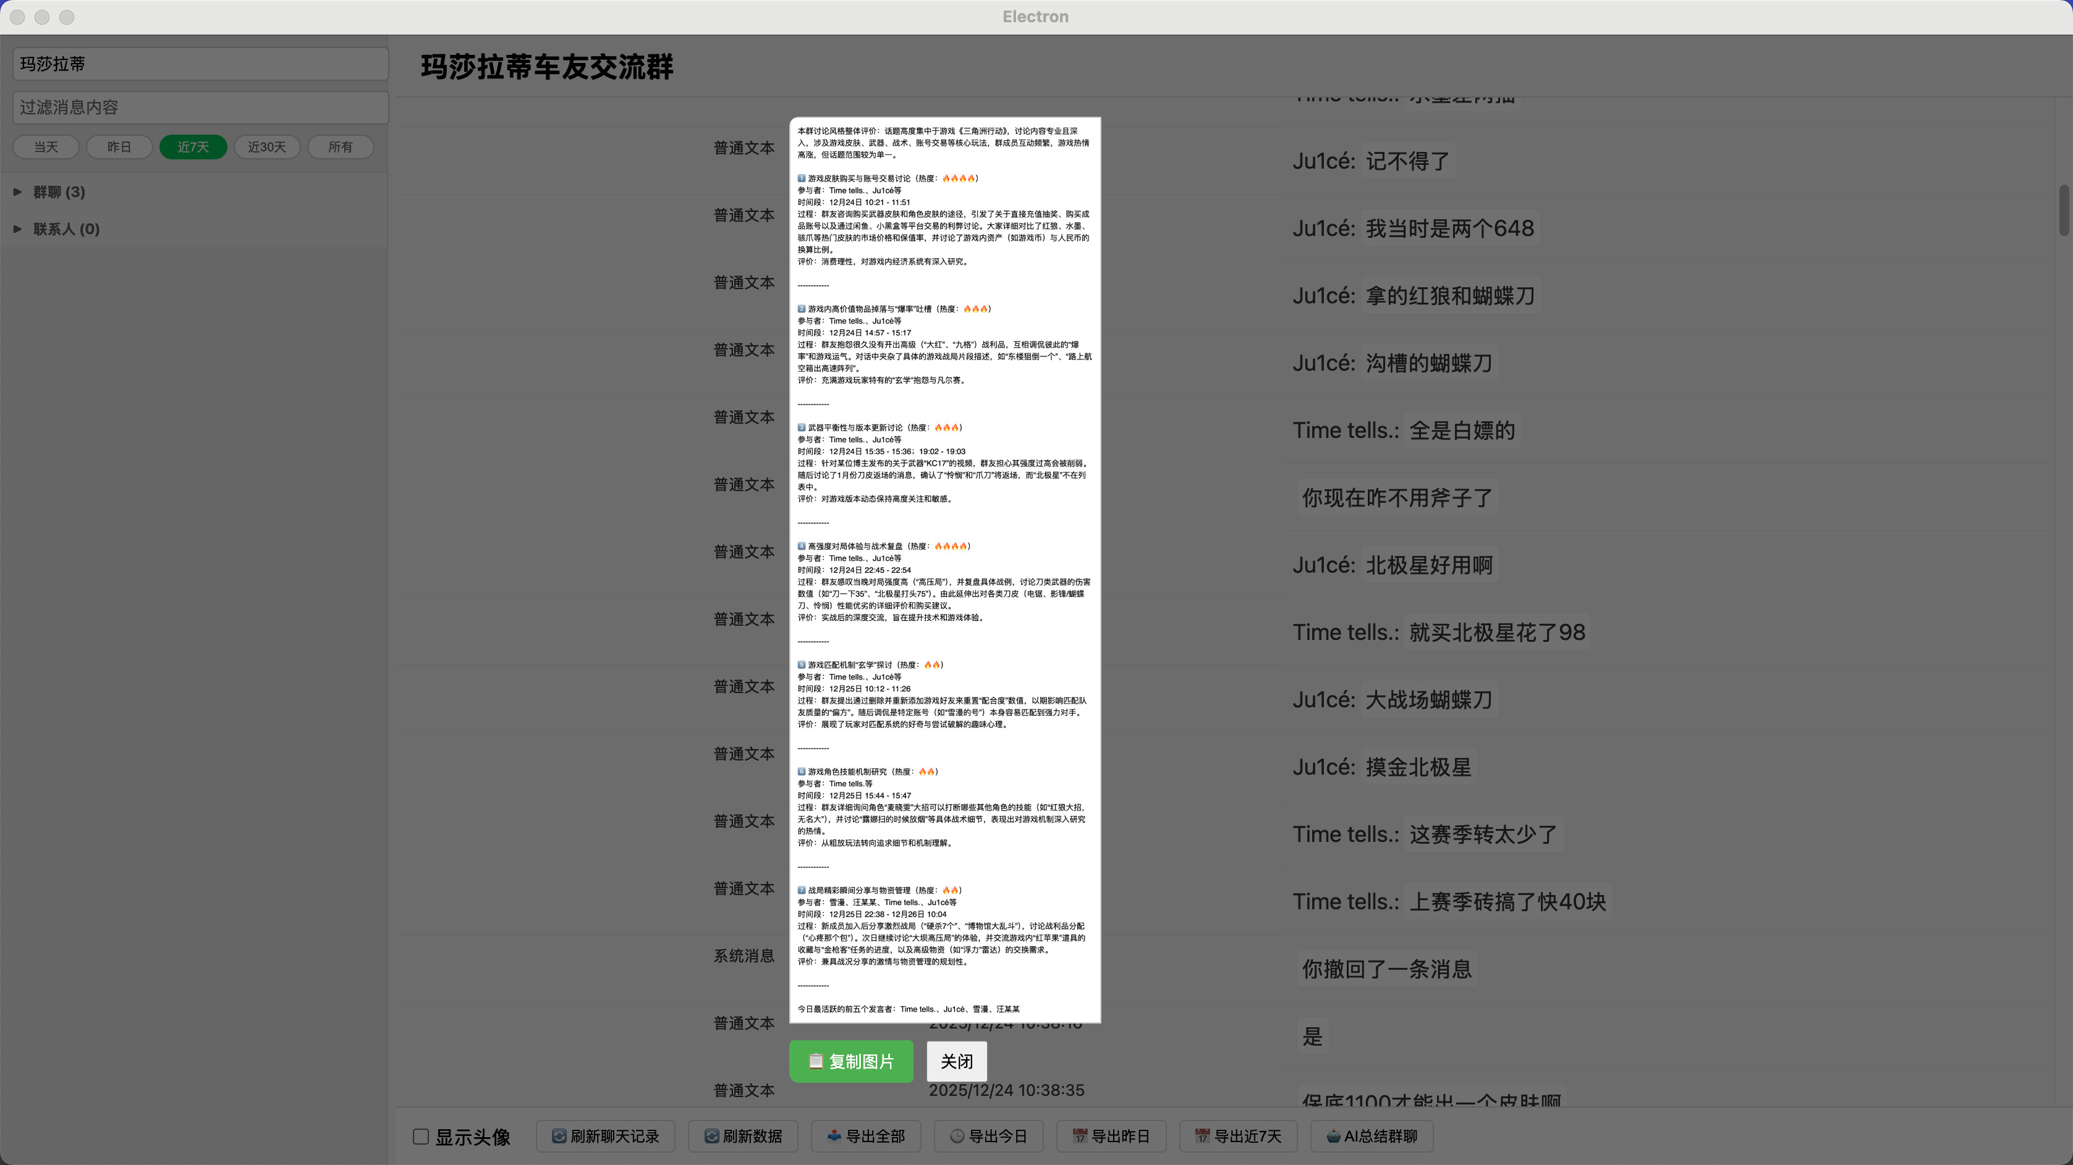This screenshot has width=2073, height=1165.
Task: Click the calendar icon of 导出近7天
Action: 1202,1136
